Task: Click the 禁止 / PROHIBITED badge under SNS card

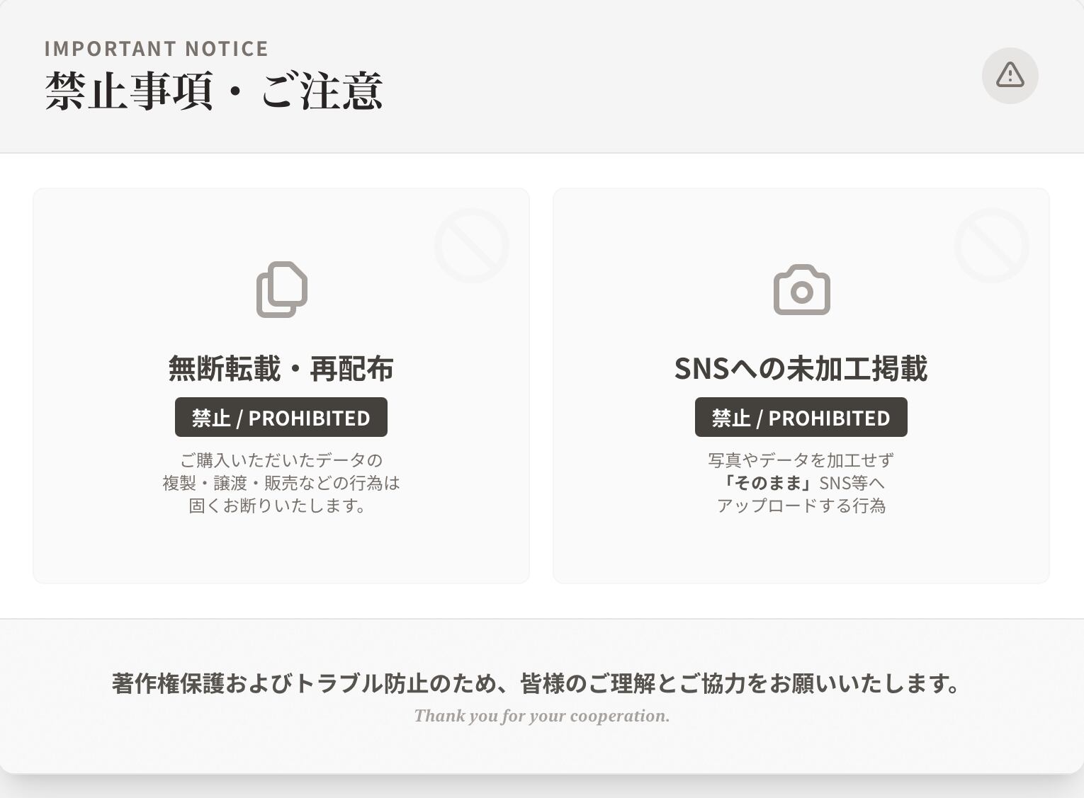Action: pyautogui.click(x=801, y=417)
